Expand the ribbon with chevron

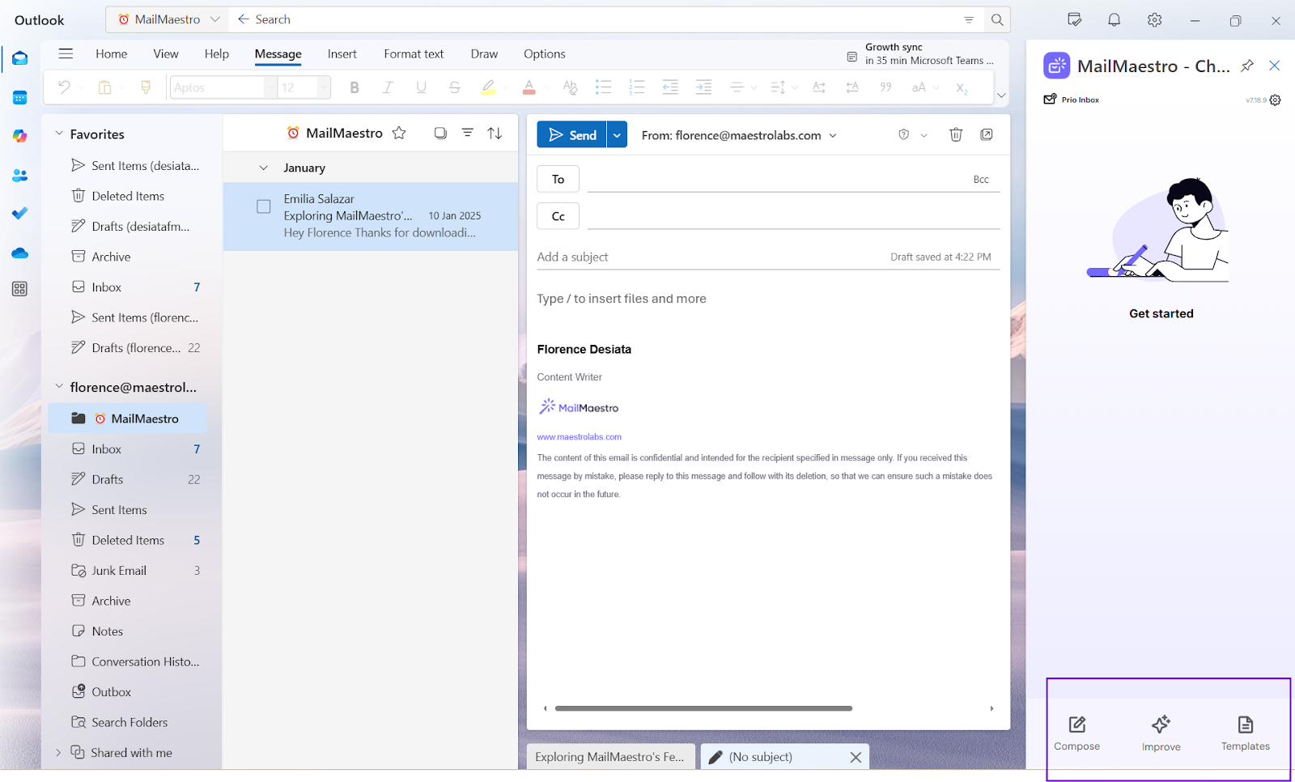(1001, 96)
